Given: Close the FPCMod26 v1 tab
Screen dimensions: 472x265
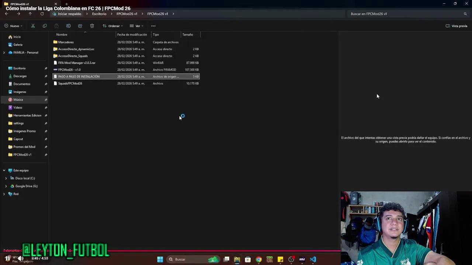Looking at the screenshot, I should point(56,4).
